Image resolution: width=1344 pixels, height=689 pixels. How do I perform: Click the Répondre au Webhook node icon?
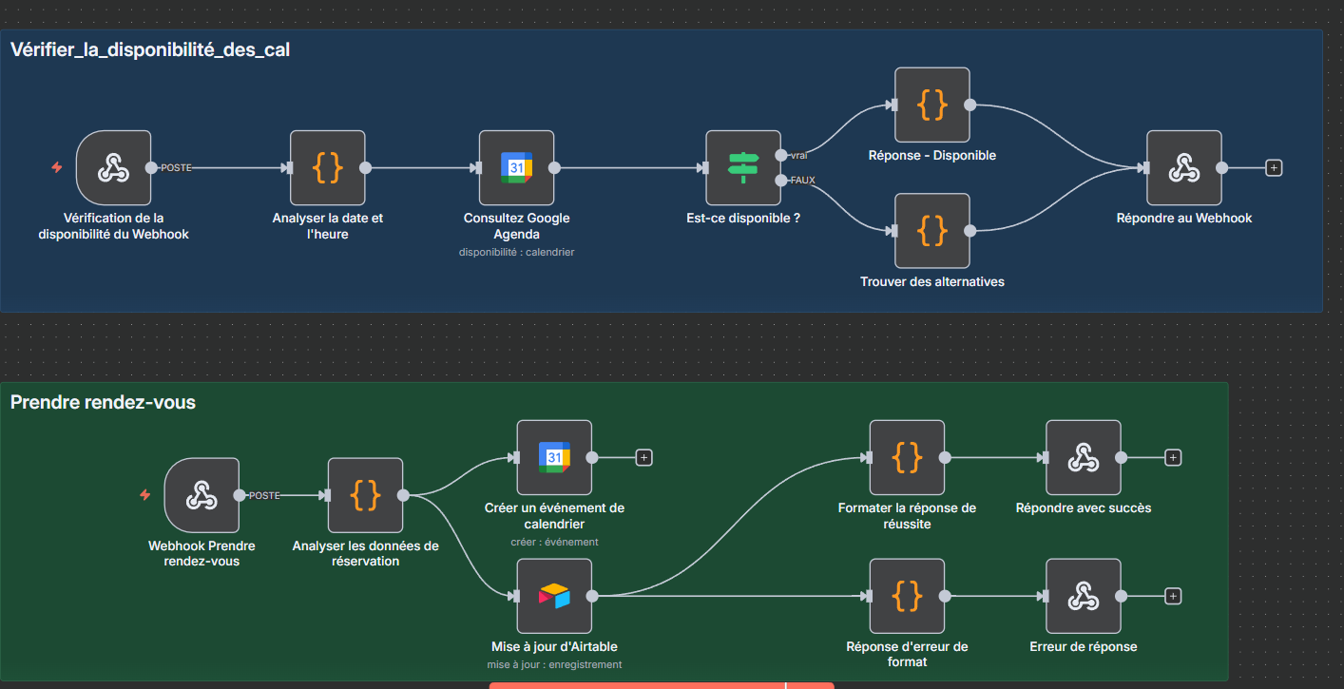coord(1183,168)
